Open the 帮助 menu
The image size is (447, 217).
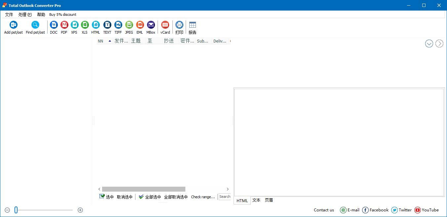(41, 15)
